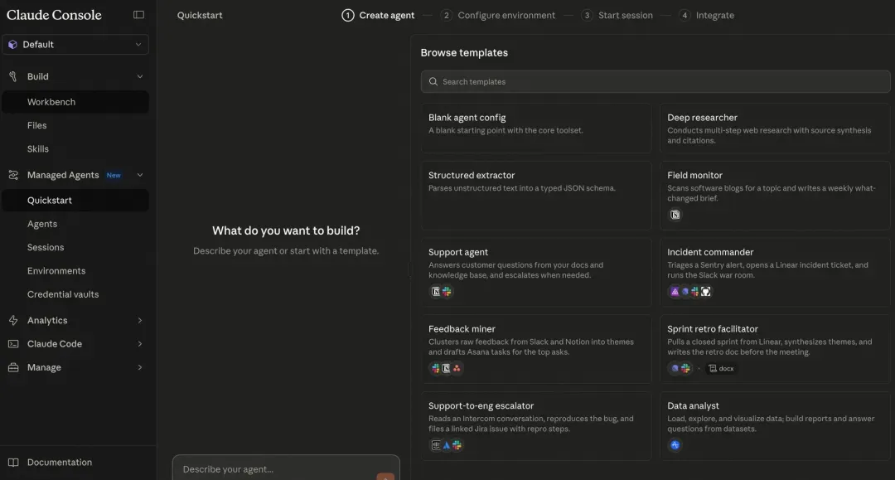The height and width of the screenshot is (480, 895).
Task: Choose the Deep researcher template
Action: tap(774, 128)
